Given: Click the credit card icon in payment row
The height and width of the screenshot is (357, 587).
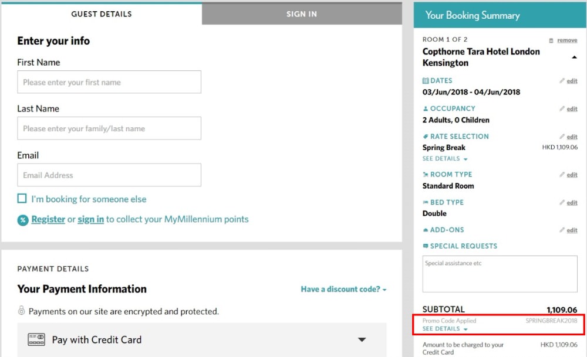Looking at the screenshot, I should click(x=36, y=339).
